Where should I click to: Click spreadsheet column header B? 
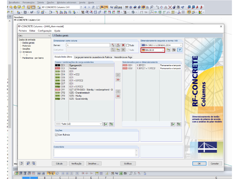[x=45, y=178]
